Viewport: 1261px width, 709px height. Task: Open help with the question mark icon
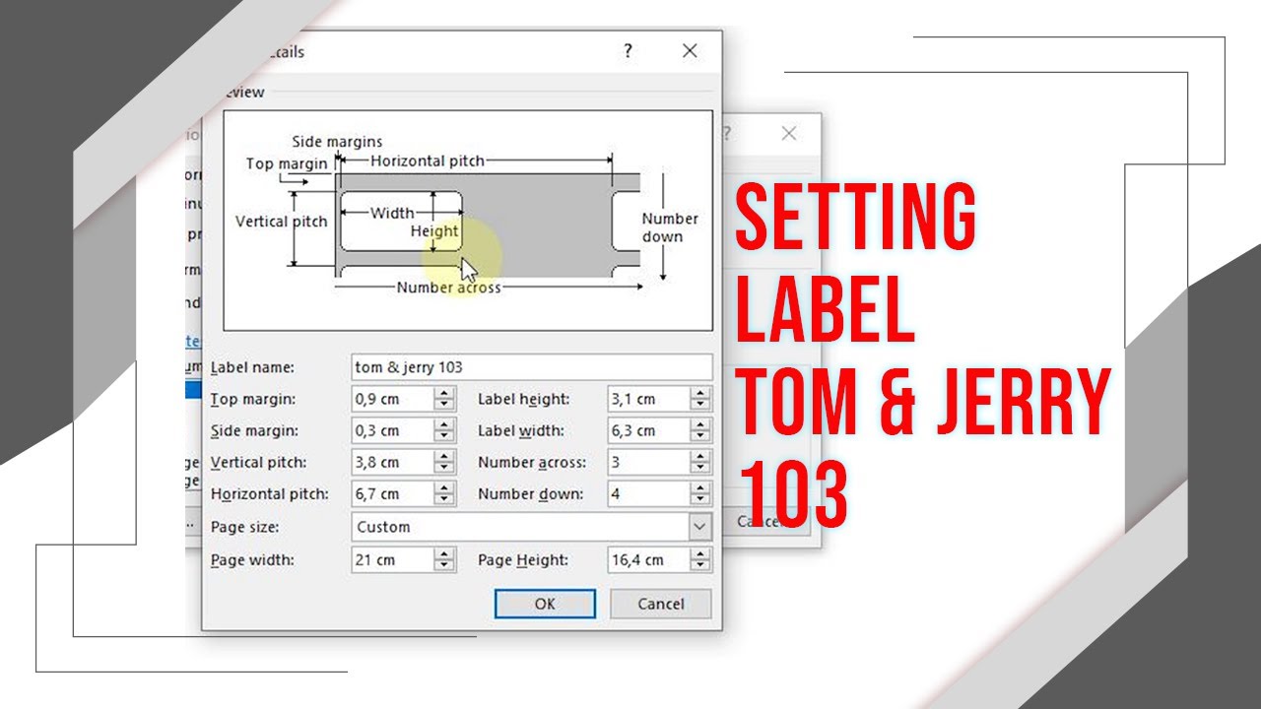pos(629,51)
